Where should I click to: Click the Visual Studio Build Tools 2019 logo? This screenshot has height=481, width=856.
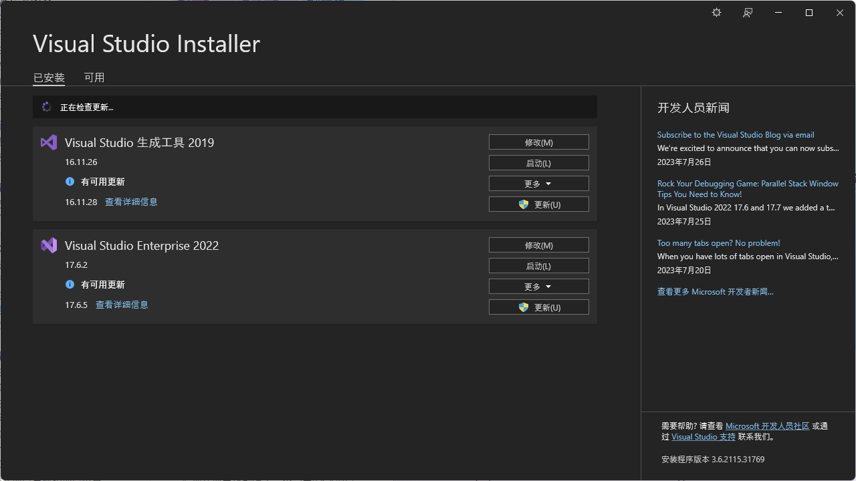[49, 142]
